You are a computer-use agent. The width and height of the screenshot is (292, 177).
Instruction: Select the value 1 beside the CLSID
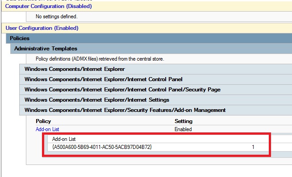[x=253, y=147]
